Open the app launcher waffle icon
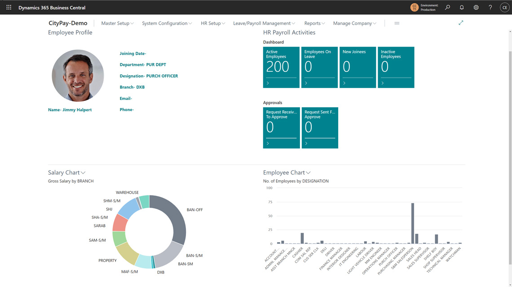The width and height of the screenshot is (512, 287). pos(9,7)
